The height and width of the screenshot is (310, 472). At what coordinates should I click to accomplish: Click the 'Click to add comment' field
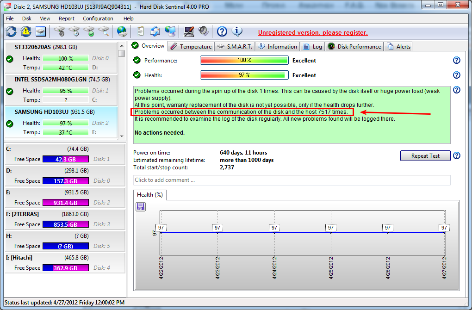click(x=292, y=180)
